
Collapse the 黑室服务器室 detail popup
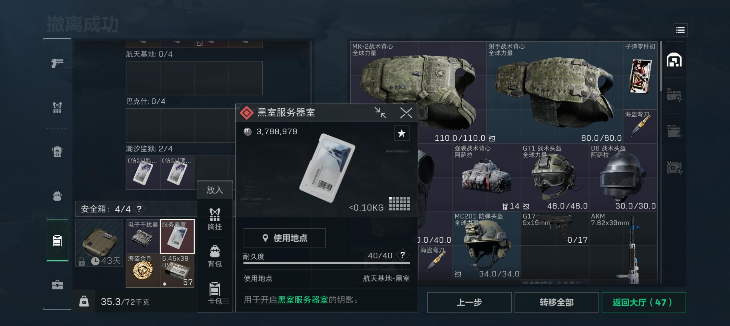point(380,113)
